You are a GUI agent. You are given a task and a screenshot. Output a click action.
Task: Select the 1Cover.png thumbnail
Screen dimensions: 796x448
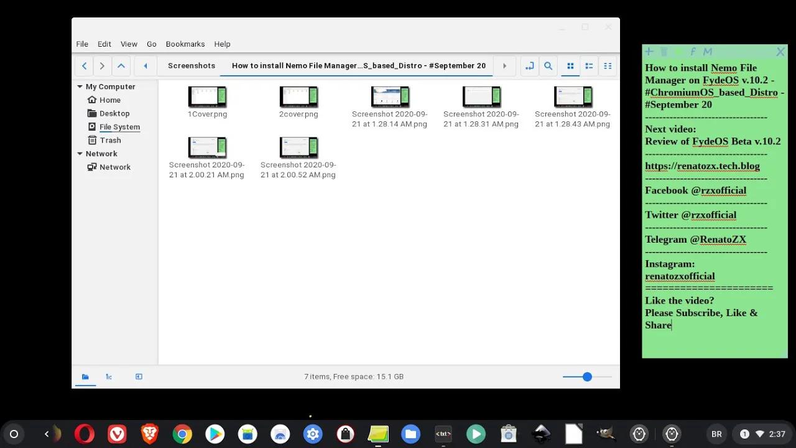coord(208,97)
